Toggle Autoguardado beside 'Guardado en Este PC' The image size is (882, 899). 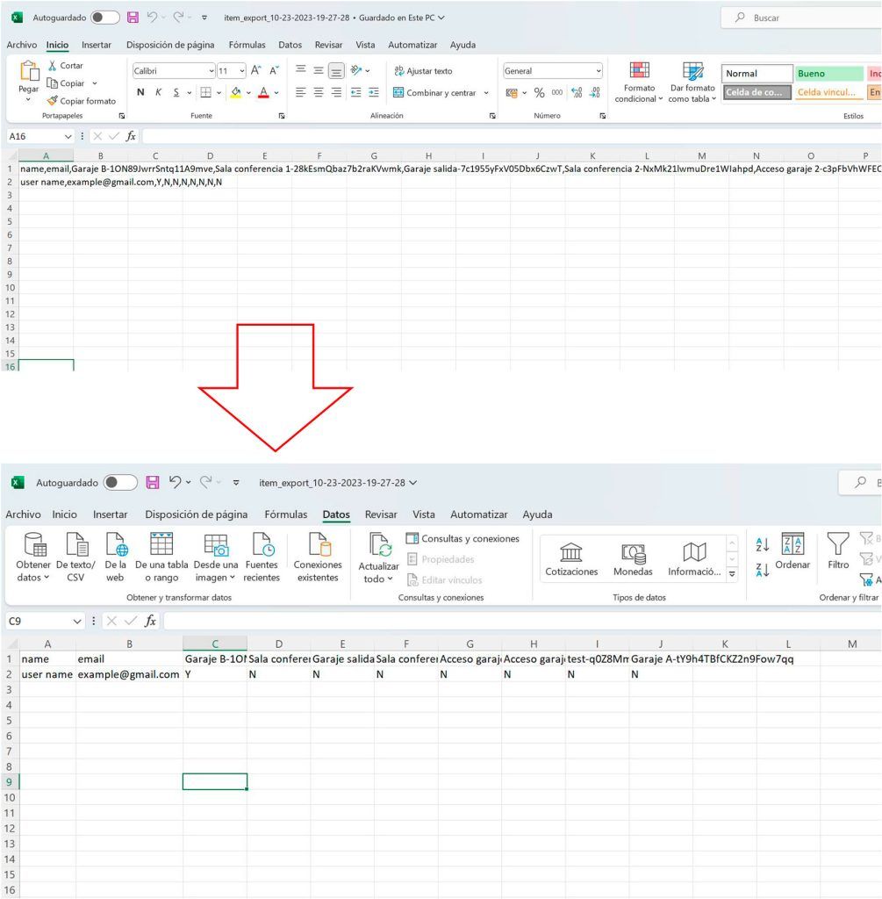pyautogui.click(x=104, y=18)
